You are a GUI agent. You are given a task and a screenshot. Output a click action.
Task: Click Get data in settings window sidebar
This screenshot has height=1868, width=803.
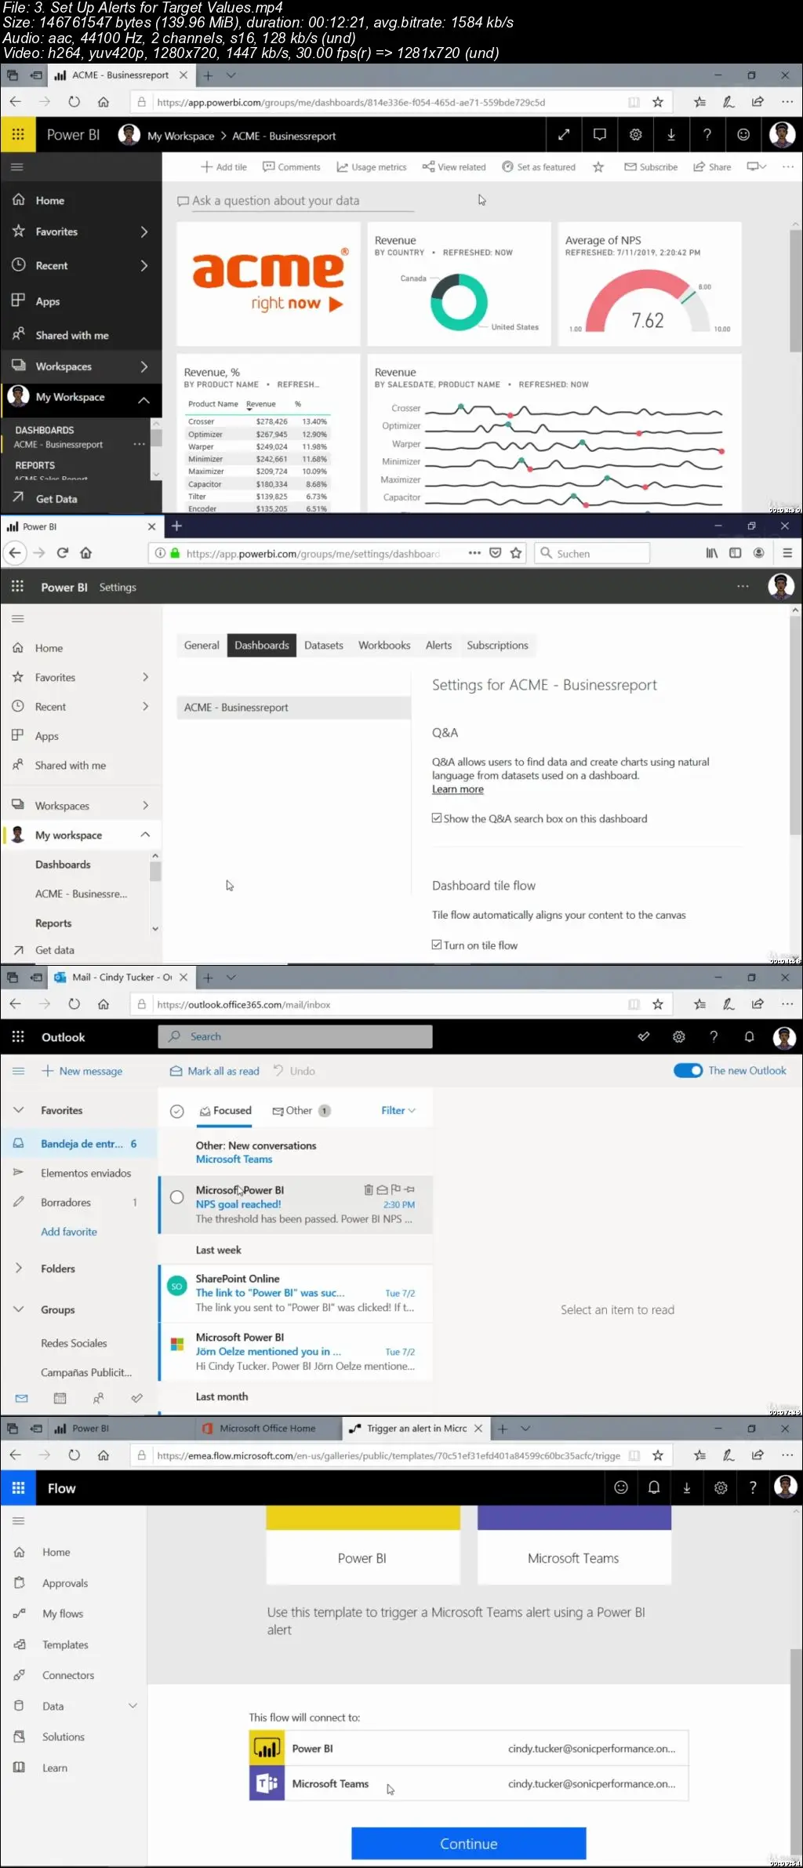[x=55, y=950]
